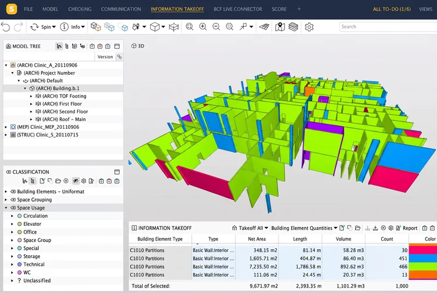The image size is (437, 293).
Task: Click the link icon beside Version
Action: 120,57
